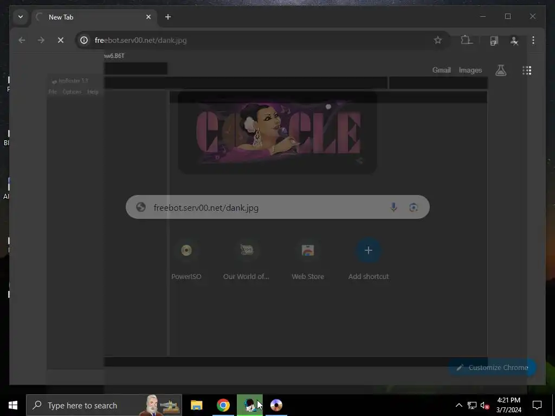Viewport: 555px width, 416px height.
Task: Click the taskbar search box
Action: (x=104, y=405)
